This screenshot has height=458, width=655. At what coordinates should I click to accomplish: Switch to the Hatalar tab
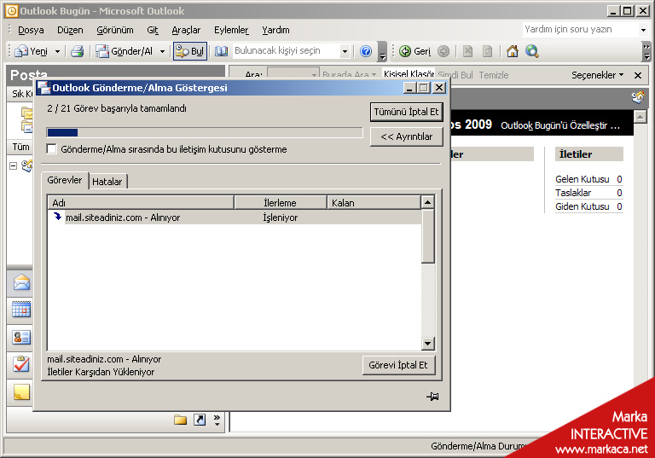(107, 182)
